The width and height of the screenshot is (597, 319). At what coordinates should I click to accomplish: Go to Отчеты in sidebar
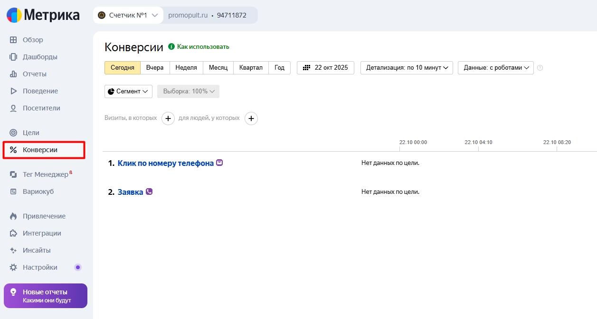click(34, 74)
